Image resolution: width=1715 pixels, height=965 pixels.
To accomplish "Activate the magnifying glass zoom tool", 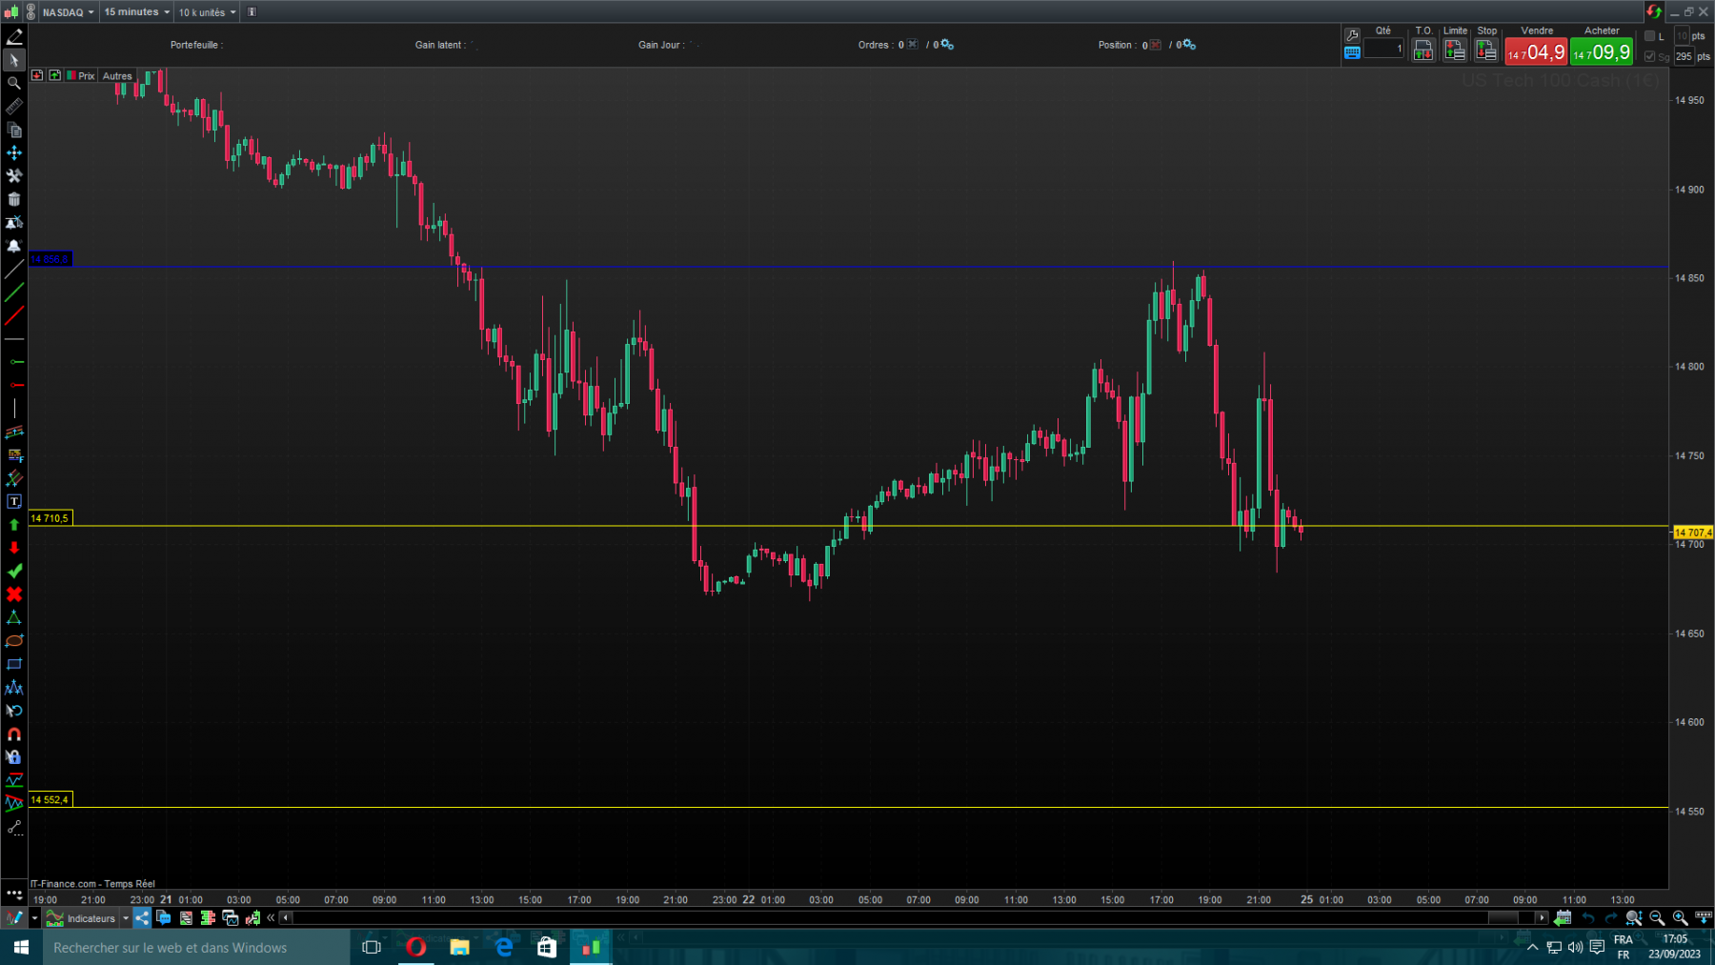I will tap(14, 84).
